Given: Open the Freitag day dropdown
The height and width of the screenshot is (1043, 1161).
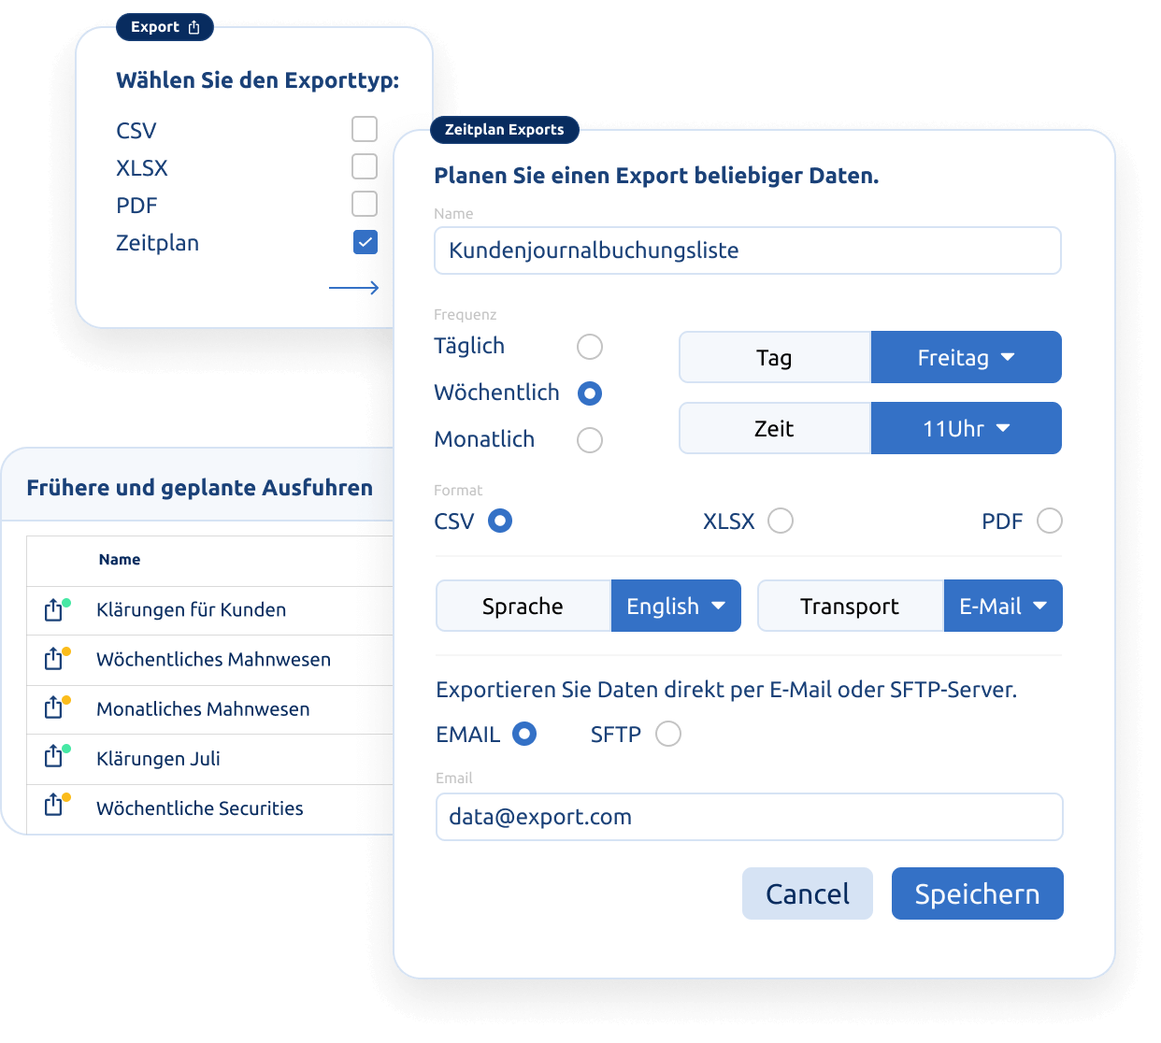Looking at the screenshot, I should (x=966, y=357).
